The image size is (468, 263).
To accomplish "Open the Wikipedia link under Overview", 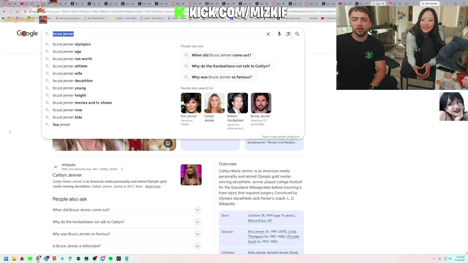I will pos(227,204).
